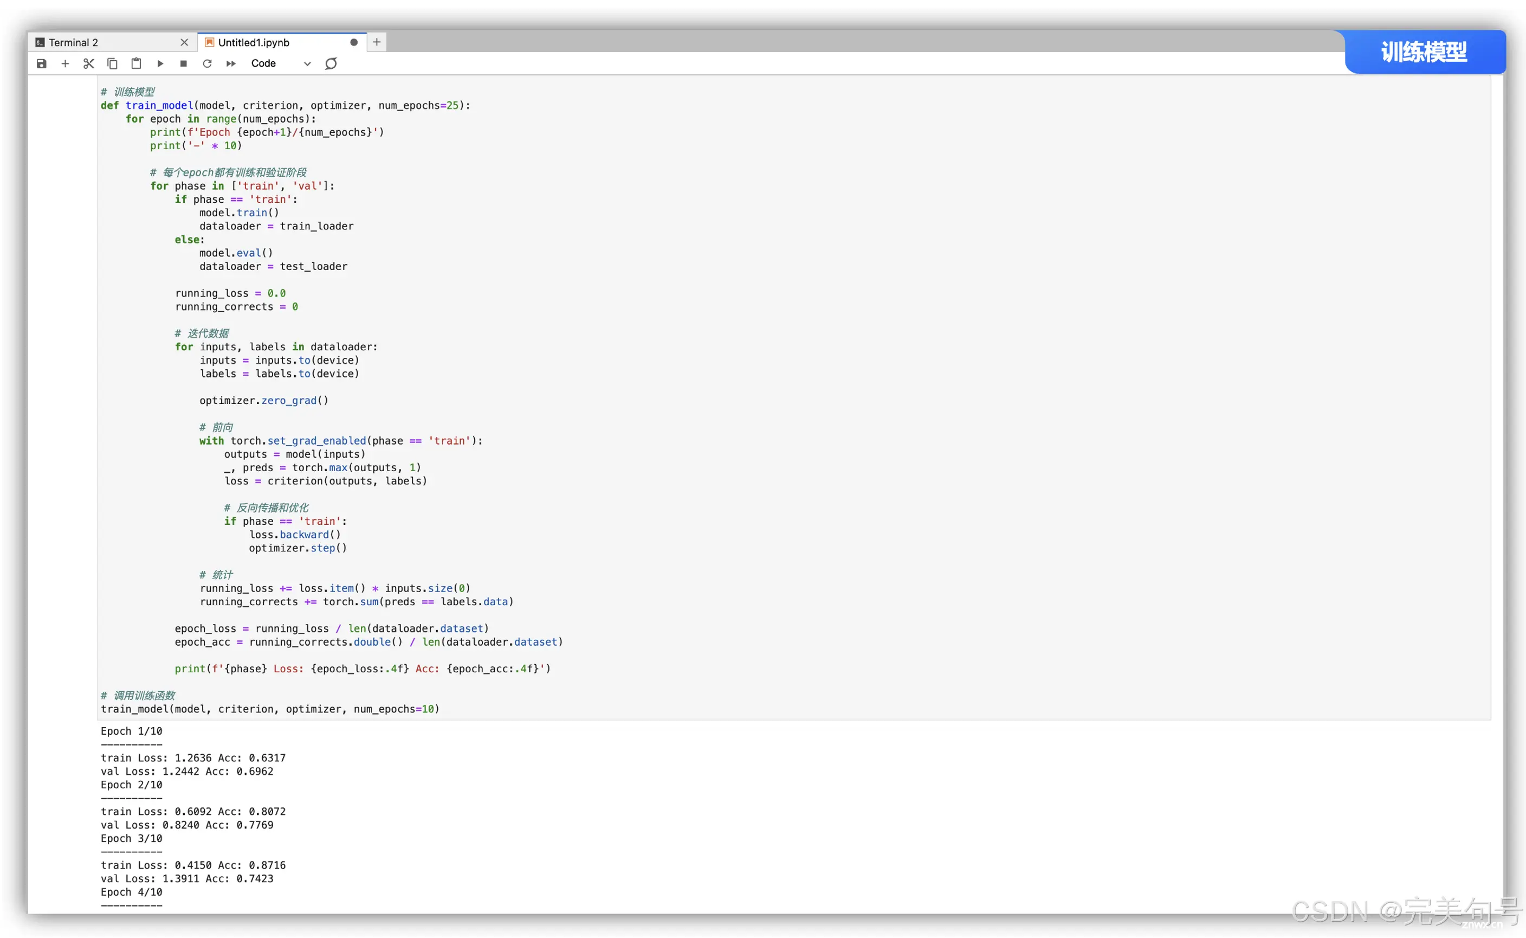The image size is (1526, 938).
Task: Select the Untitled1.ipynb tab
Action: (x=282, y=42)
